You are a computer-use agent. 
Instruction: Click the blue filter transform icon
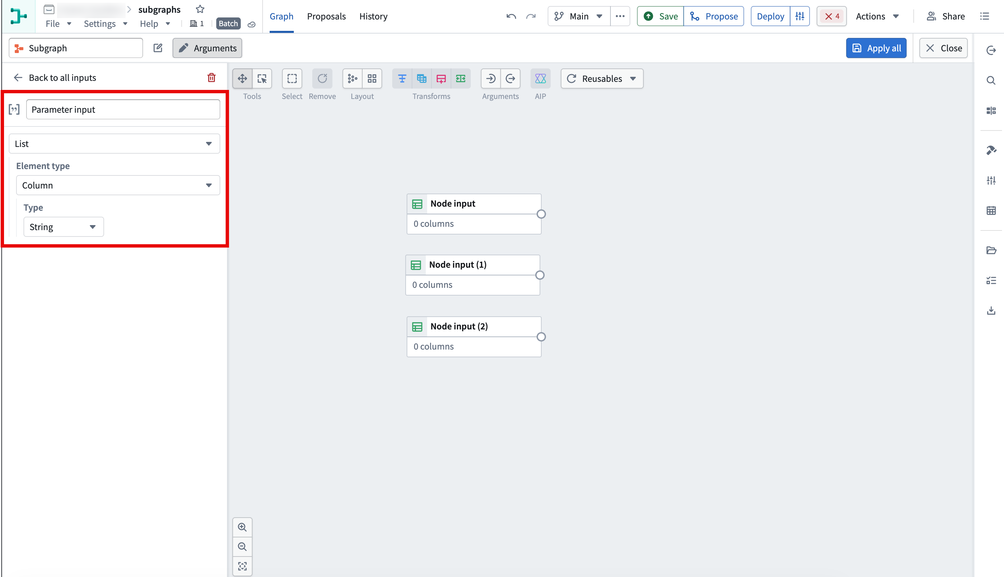click(402, 78)
